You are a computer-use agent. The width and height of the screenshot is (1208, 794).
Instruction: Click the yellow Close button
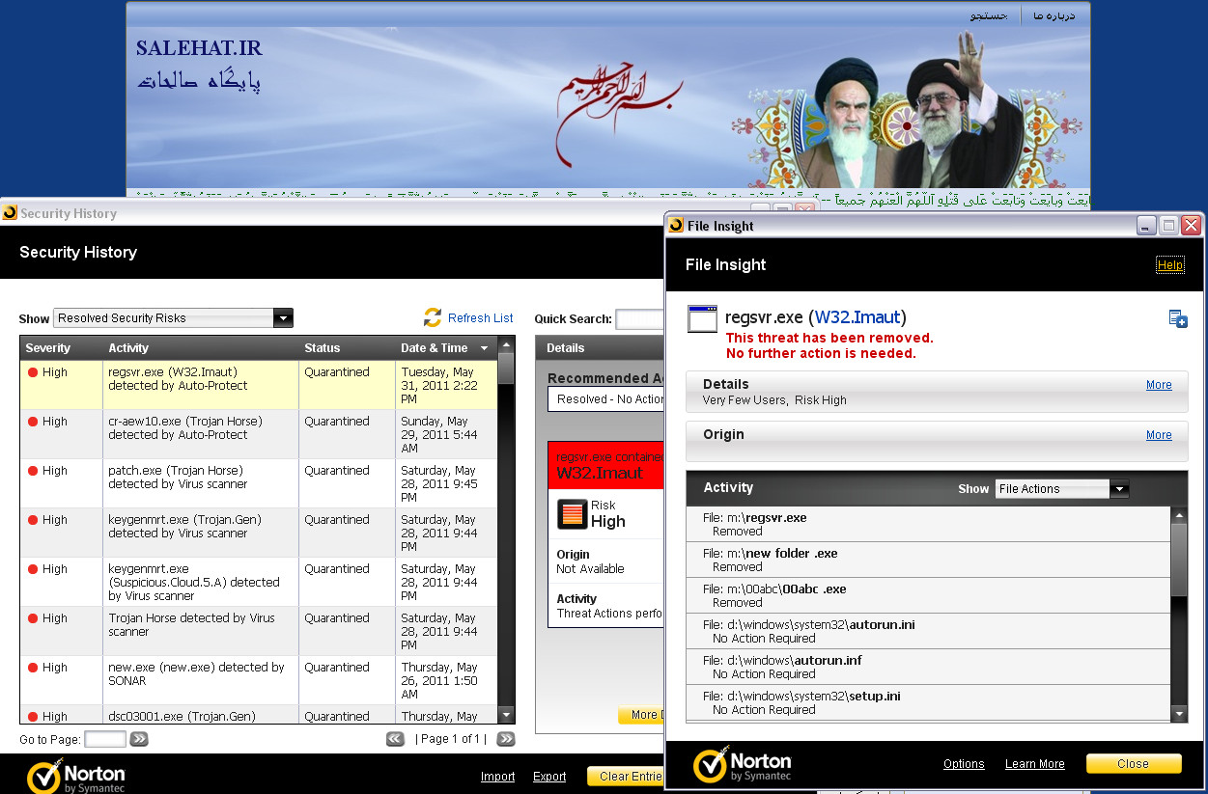(x=1133, y=764)
